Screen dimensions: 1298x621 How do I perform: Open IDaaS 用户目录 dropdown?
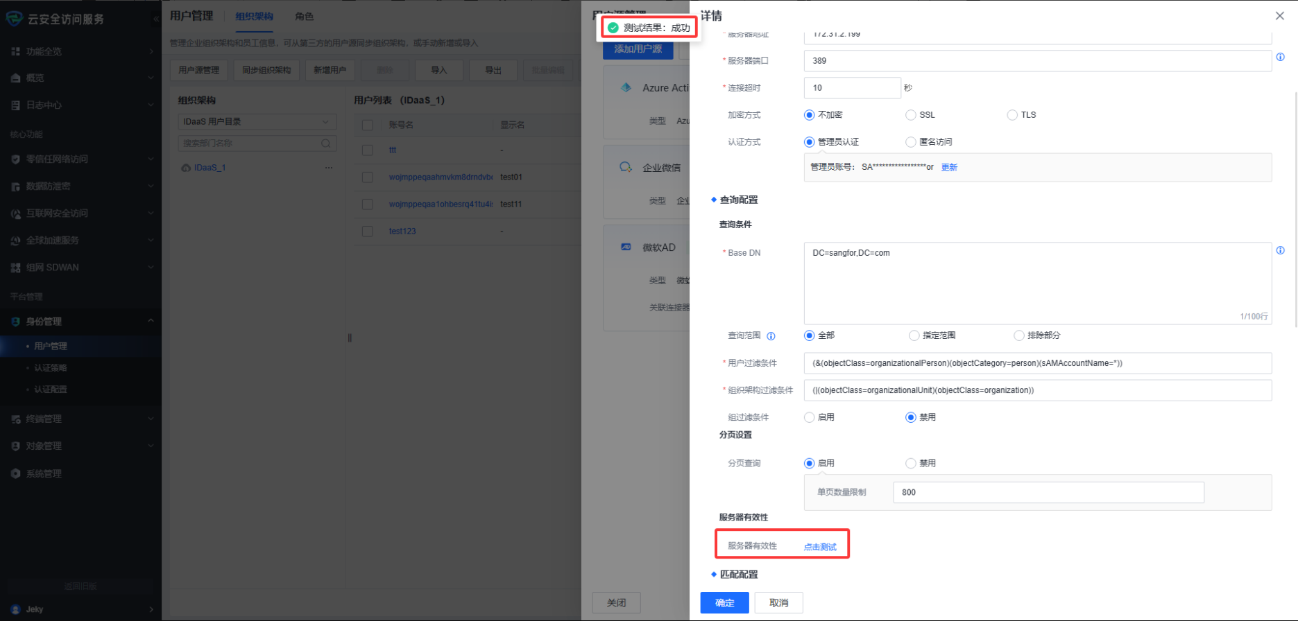tap(257, 122)
